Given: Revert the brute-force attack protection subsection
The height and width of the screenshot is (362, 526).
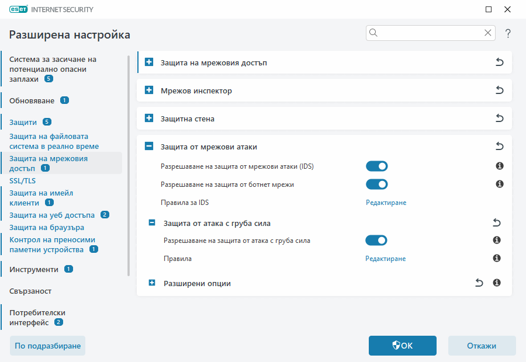Looking at the screenshot, I should [x=497, y=222].
